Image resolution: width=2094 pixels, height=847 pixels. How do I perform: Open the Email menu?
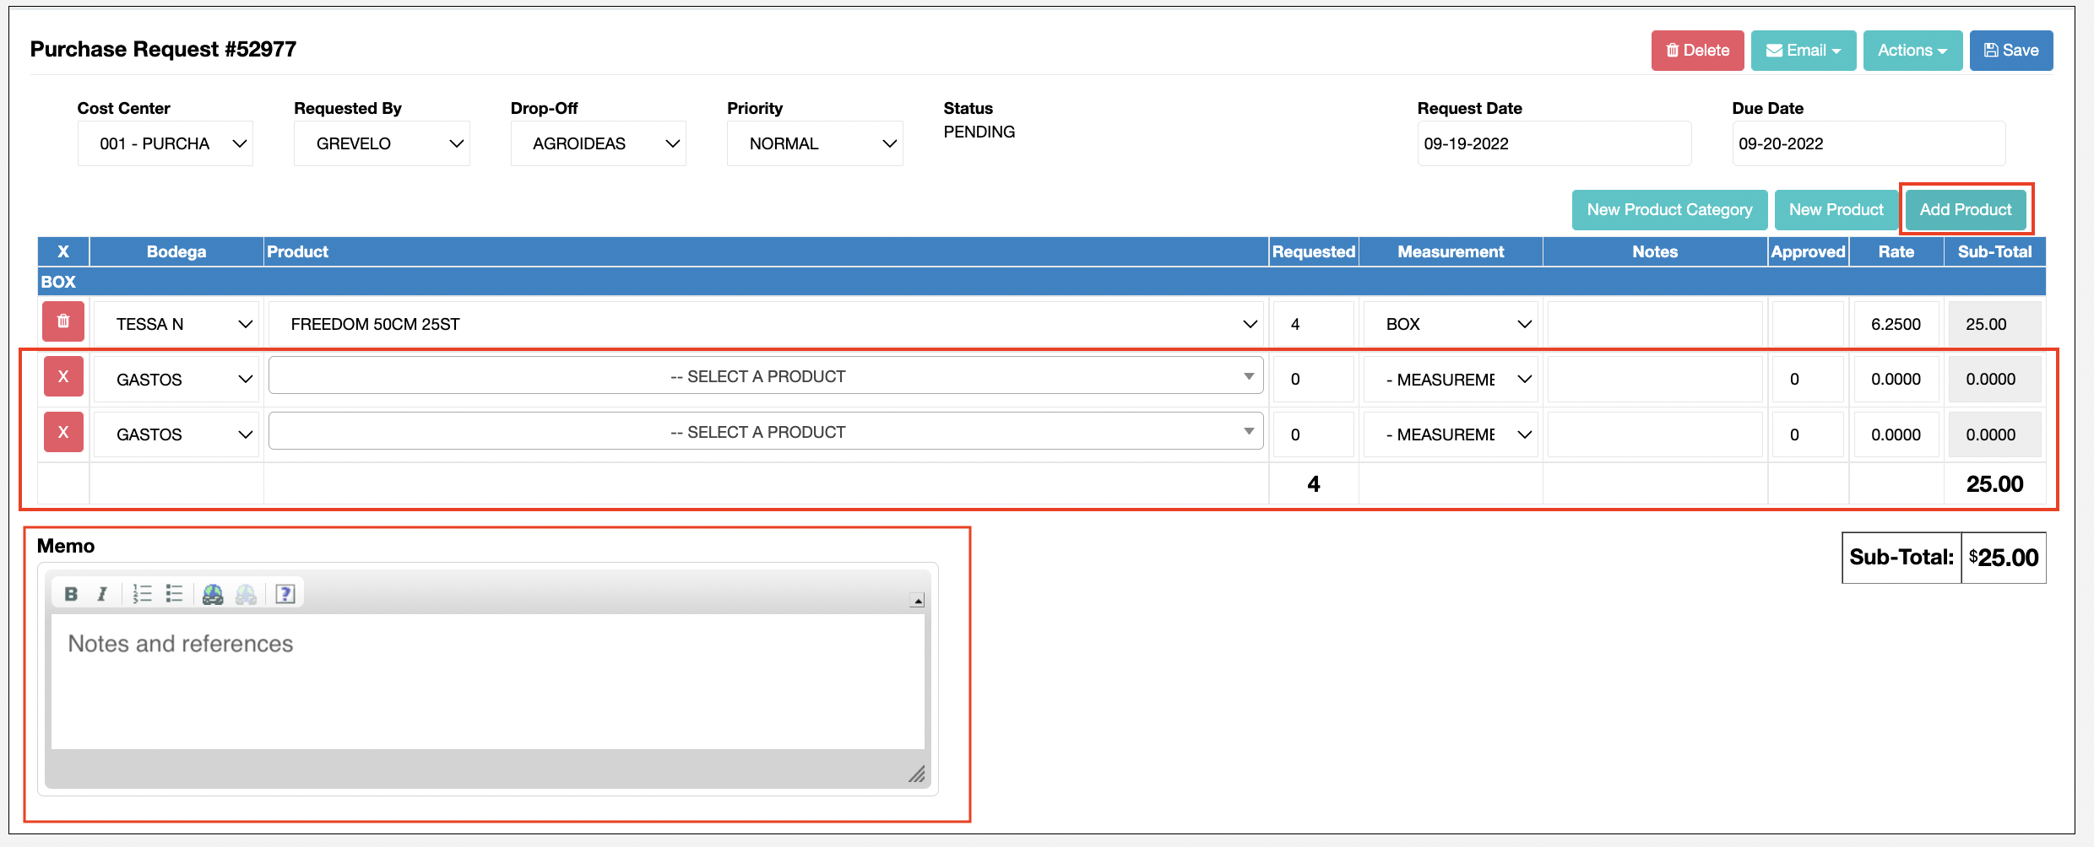(x=1803, y=51)
